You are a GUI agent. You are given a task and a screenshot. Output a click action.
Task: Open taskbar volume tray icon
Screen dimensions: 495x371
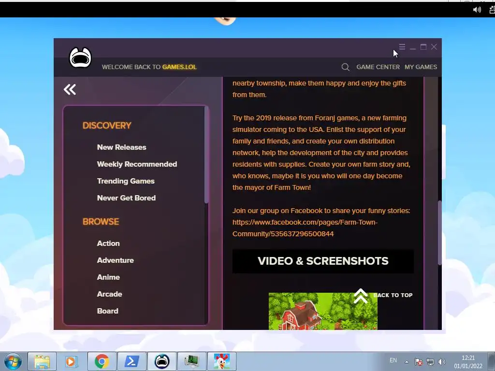point(442,362)
